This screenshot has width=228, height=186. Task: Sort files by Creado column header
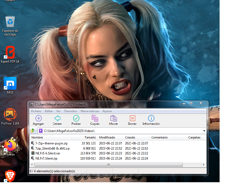pos(136,137)
